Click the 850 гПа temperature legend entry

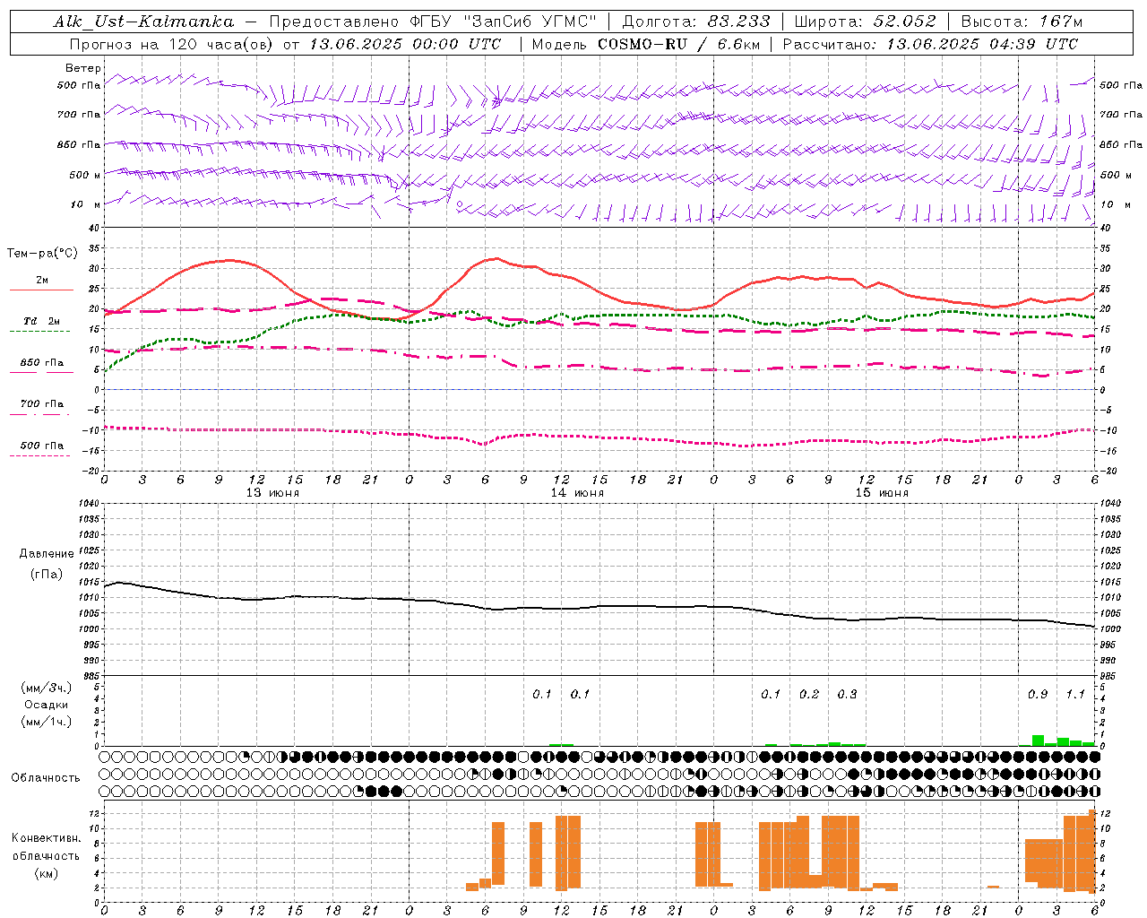click(x=42, y=363)
